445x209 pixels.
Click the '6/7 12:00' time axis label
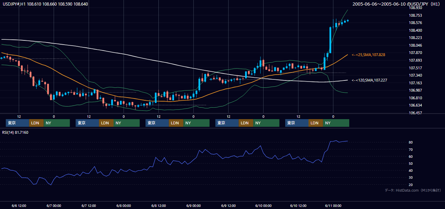point(88,206)
